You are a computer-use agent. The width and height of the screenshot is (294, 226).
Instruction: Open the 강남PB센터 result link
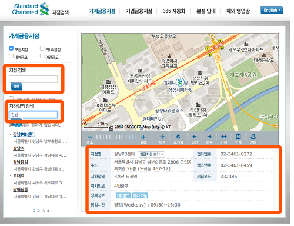click(24, 134)
